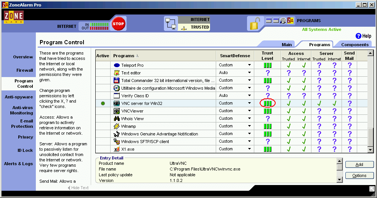Screen dimensions: 377x198
Task: Click the networks zone computers icon
Action: (x=171, y=24)
